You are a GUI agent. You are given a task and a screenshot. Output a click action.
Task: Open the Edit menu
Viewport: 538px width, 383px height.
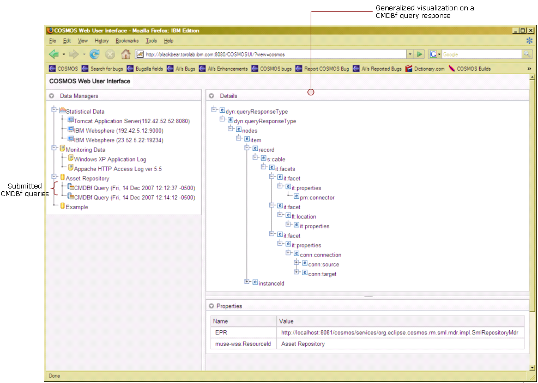[67, 40]
